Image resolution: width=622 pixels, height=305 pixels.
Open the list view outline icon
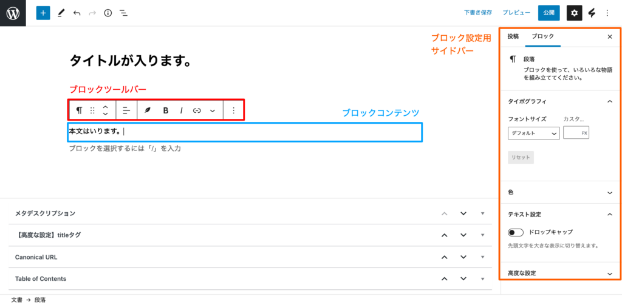coord(123,13)
